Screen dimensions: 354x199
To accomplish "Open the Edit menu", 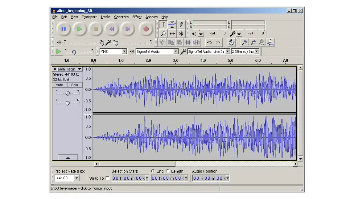I will coord(64,17).
